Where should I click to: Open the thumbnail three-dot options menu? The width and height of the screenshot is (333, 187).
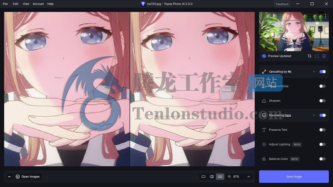pyautogui.click(x=325, y=16)
